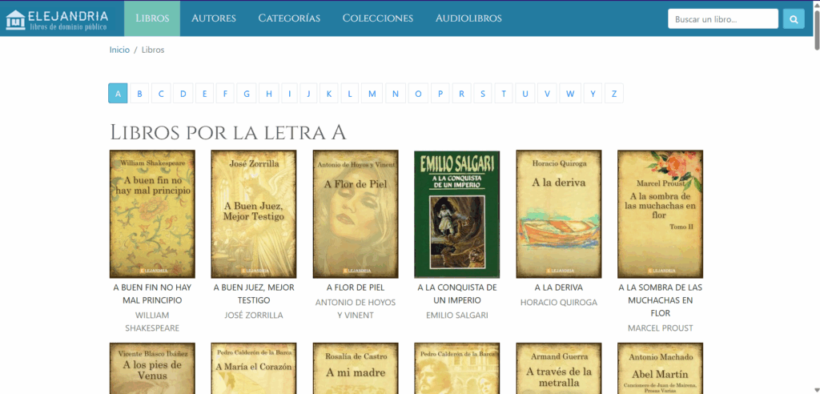Click author text 'JOSÉ ZORRILLA'
Image resolution: width=820 pixels, height=394 pixels.
[x=254, y=316]
